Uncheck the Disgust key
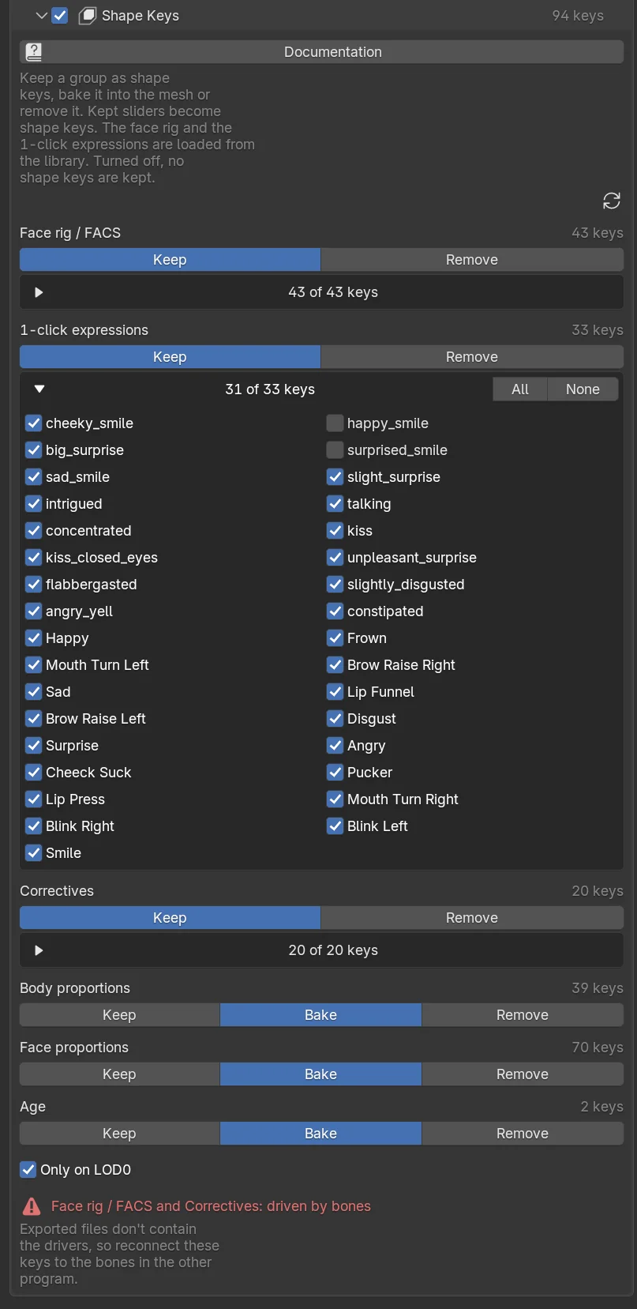 [x=335, y=719]
